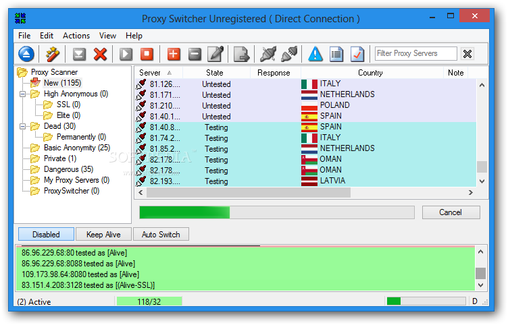
Task: Click the blue eject-arrow toolbar icon
Action: 26,54
